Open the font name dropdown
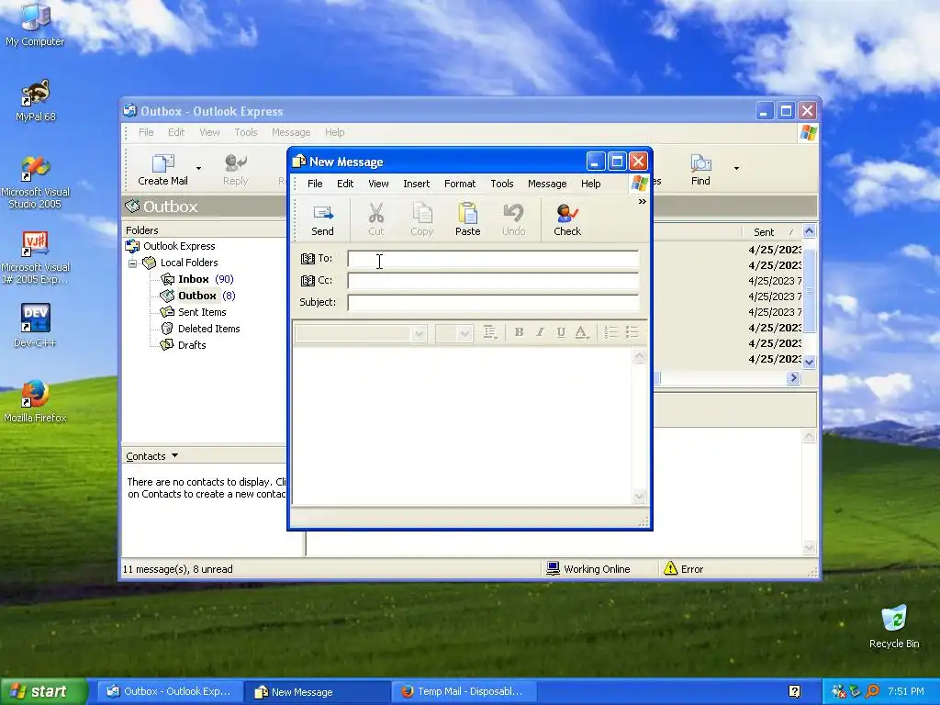 coord(419,334)
